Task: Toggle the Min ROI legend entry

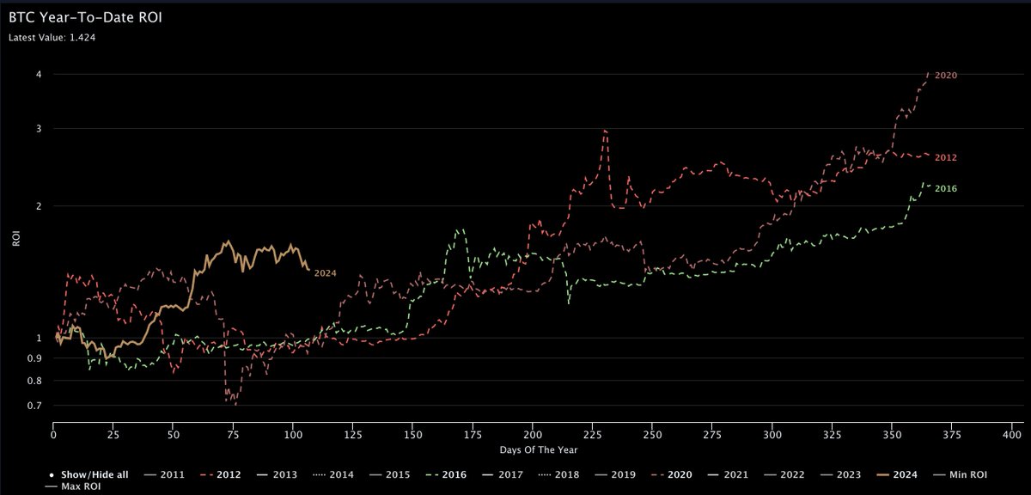Action: tap(962, 474)
